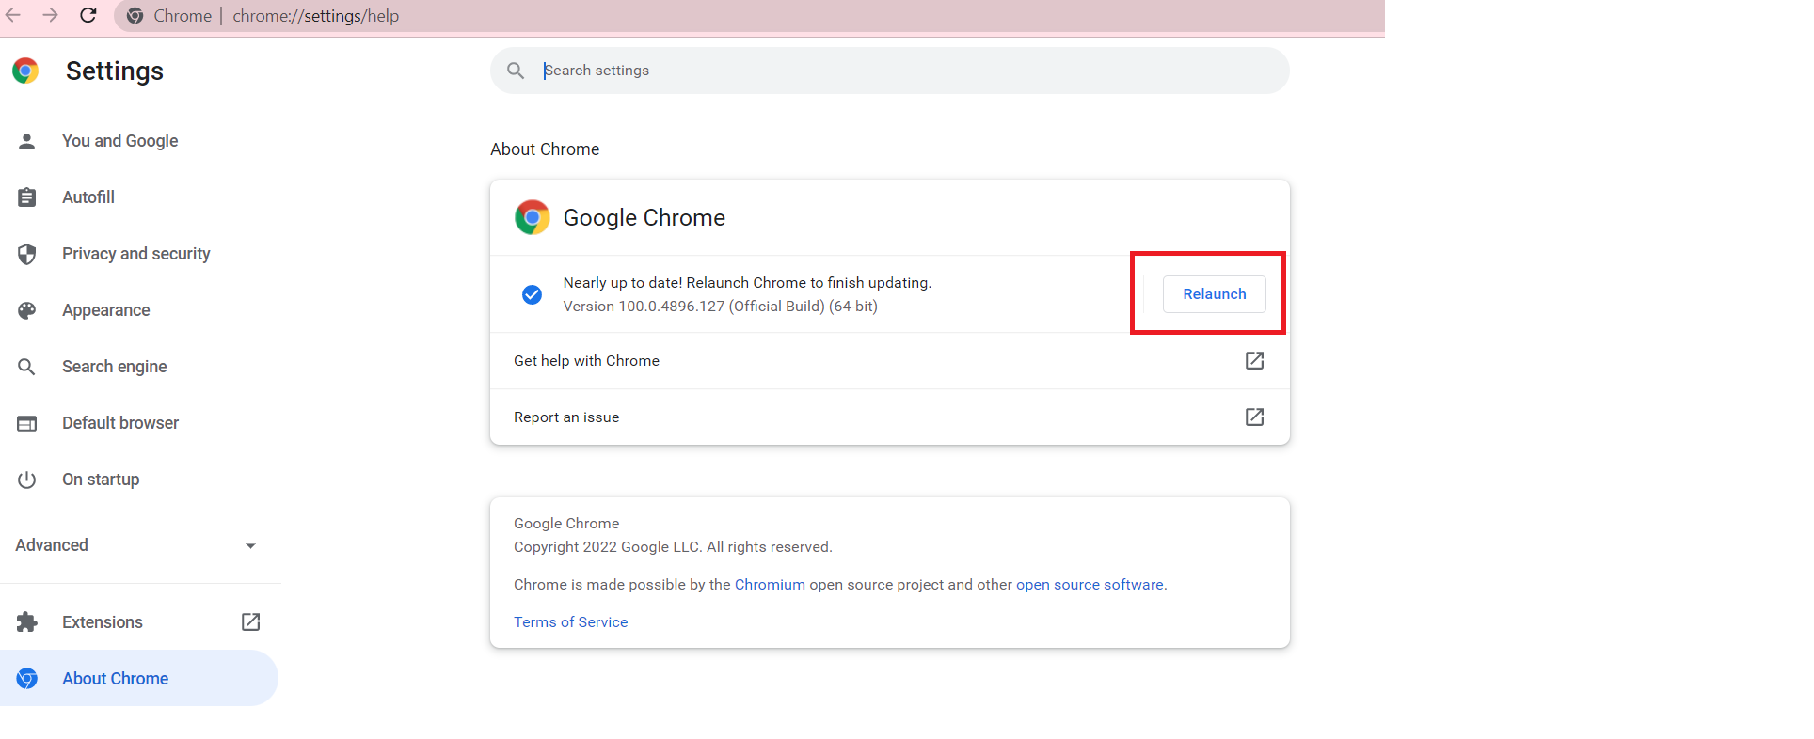This screenshot has height=739, width=1814.
Task: Click the Search engine magnifier icon in the sidebar
Action: point(27,367)
